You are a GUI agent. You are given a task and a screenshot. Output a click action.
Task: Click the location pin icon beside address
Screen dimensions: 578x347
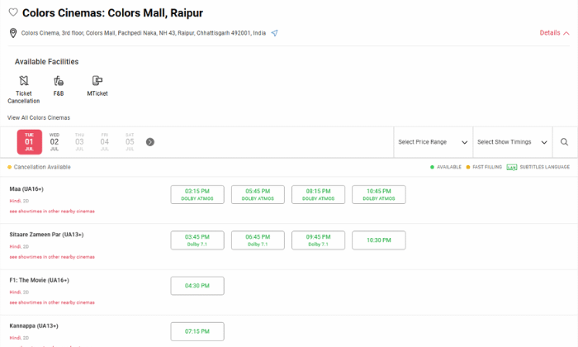coord(13,33)
